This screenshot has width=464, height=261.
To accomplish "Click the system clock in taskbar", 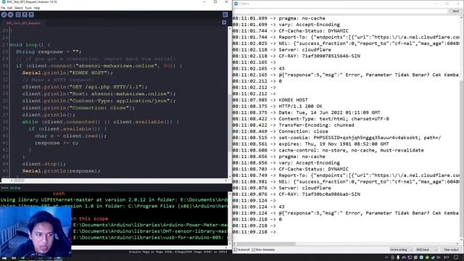I will click(x=447, y=257).
